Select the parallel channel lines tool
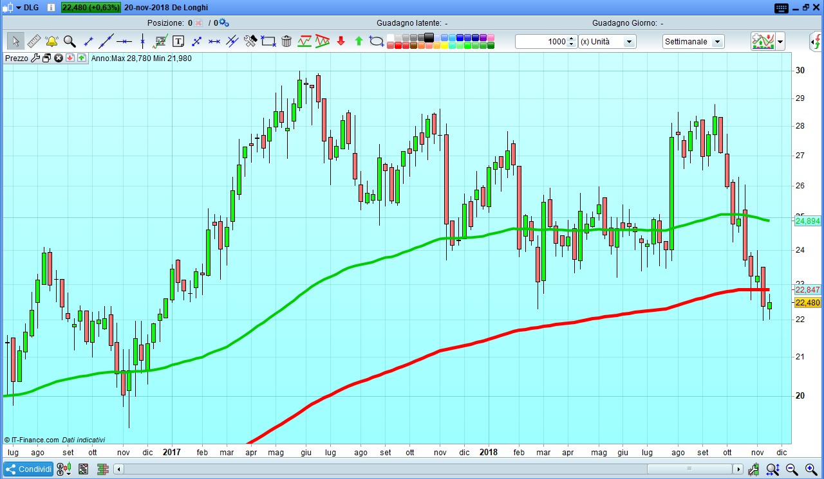824x479 pixels. click(x=232, y=42)
